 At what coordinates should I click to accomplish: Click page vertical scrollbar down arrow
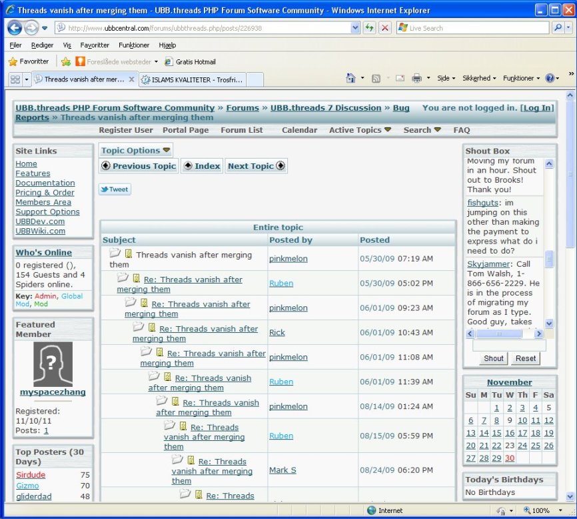click(x=570, y=496)
